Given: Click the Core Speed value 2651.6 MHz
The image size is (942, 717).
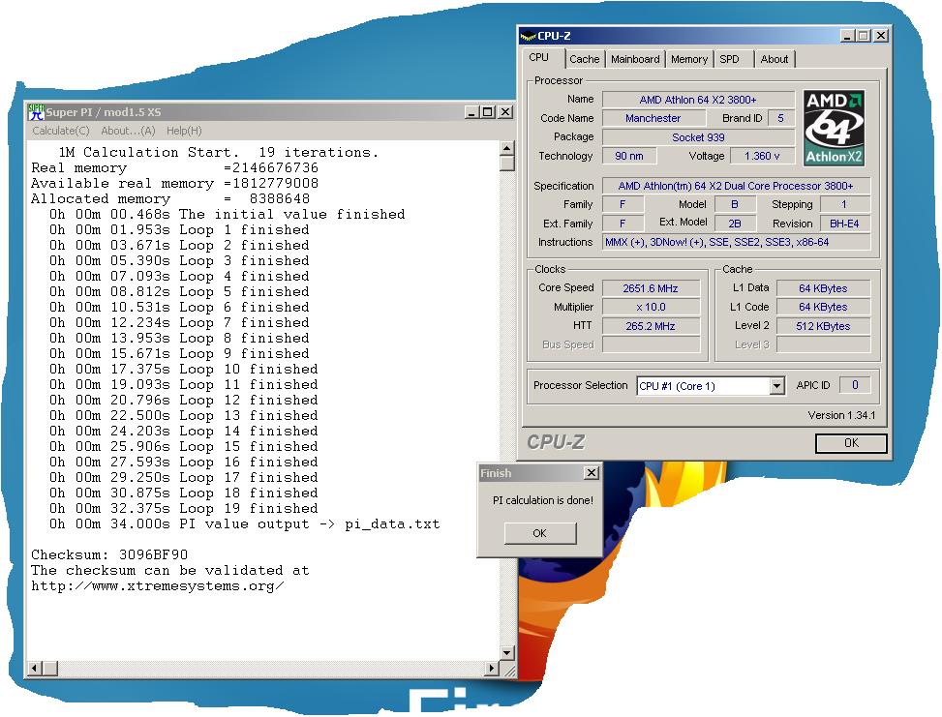Looking at the screenshot, I should 651,288.
